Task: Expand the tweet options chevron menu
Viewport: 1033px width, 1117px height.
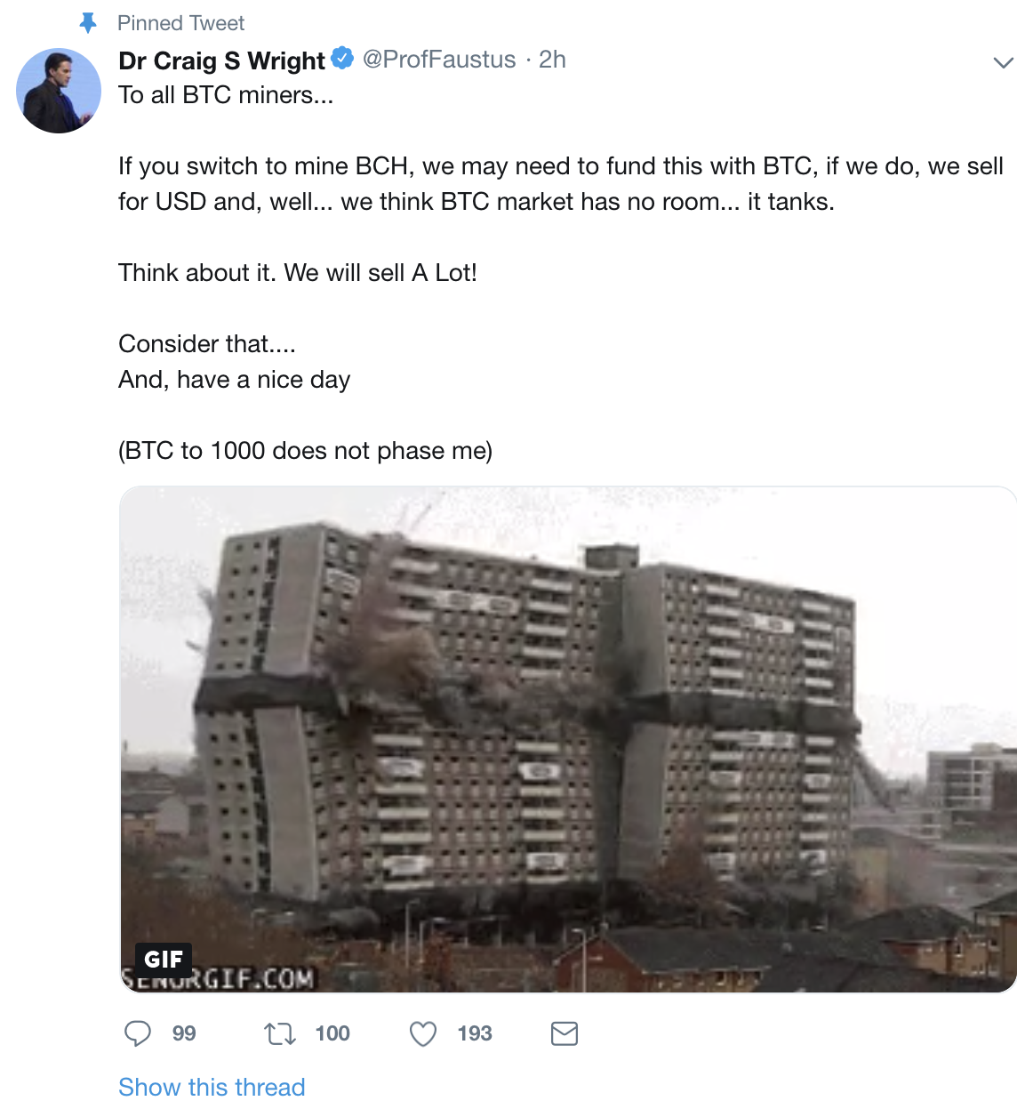Action: [x=1003, y=62]
